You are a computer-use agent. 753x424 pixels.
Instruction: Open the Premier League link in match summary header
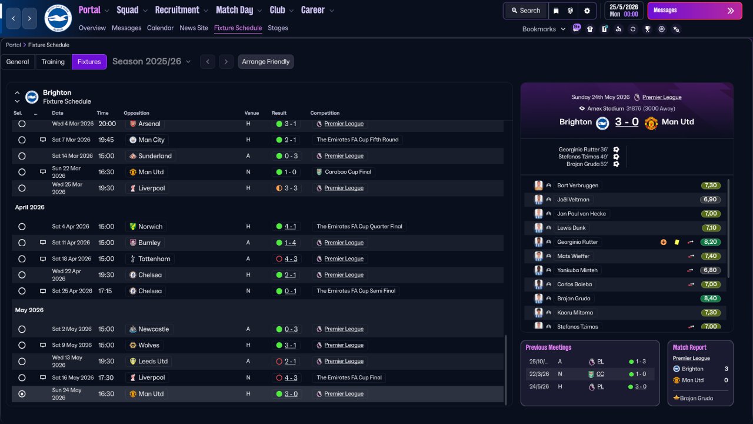[x=662, y=97]
